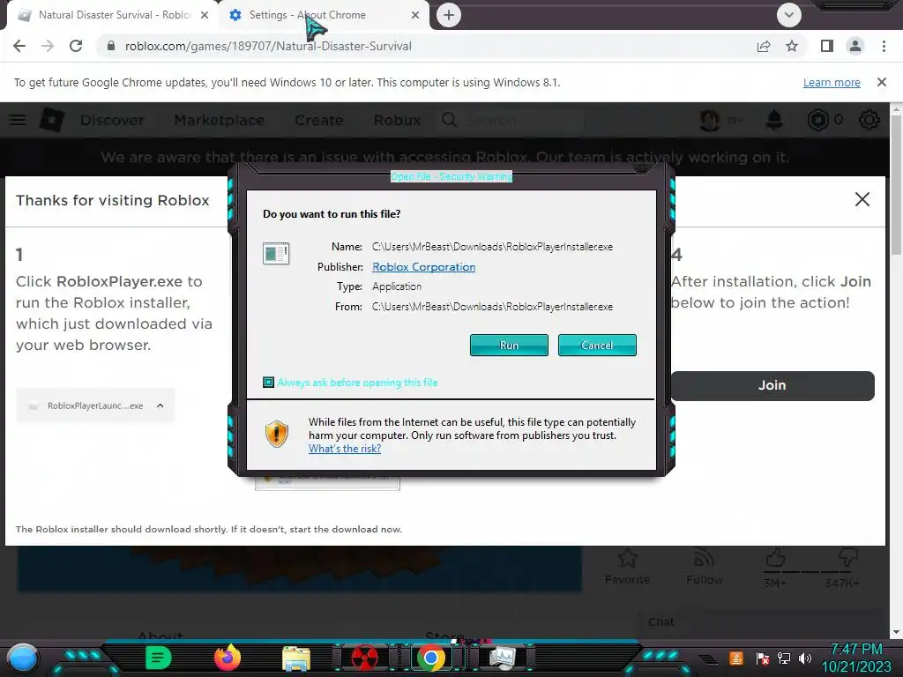Click the Roblox logo icon
Screen dimensions: 903x677
(x=52, y=120)
